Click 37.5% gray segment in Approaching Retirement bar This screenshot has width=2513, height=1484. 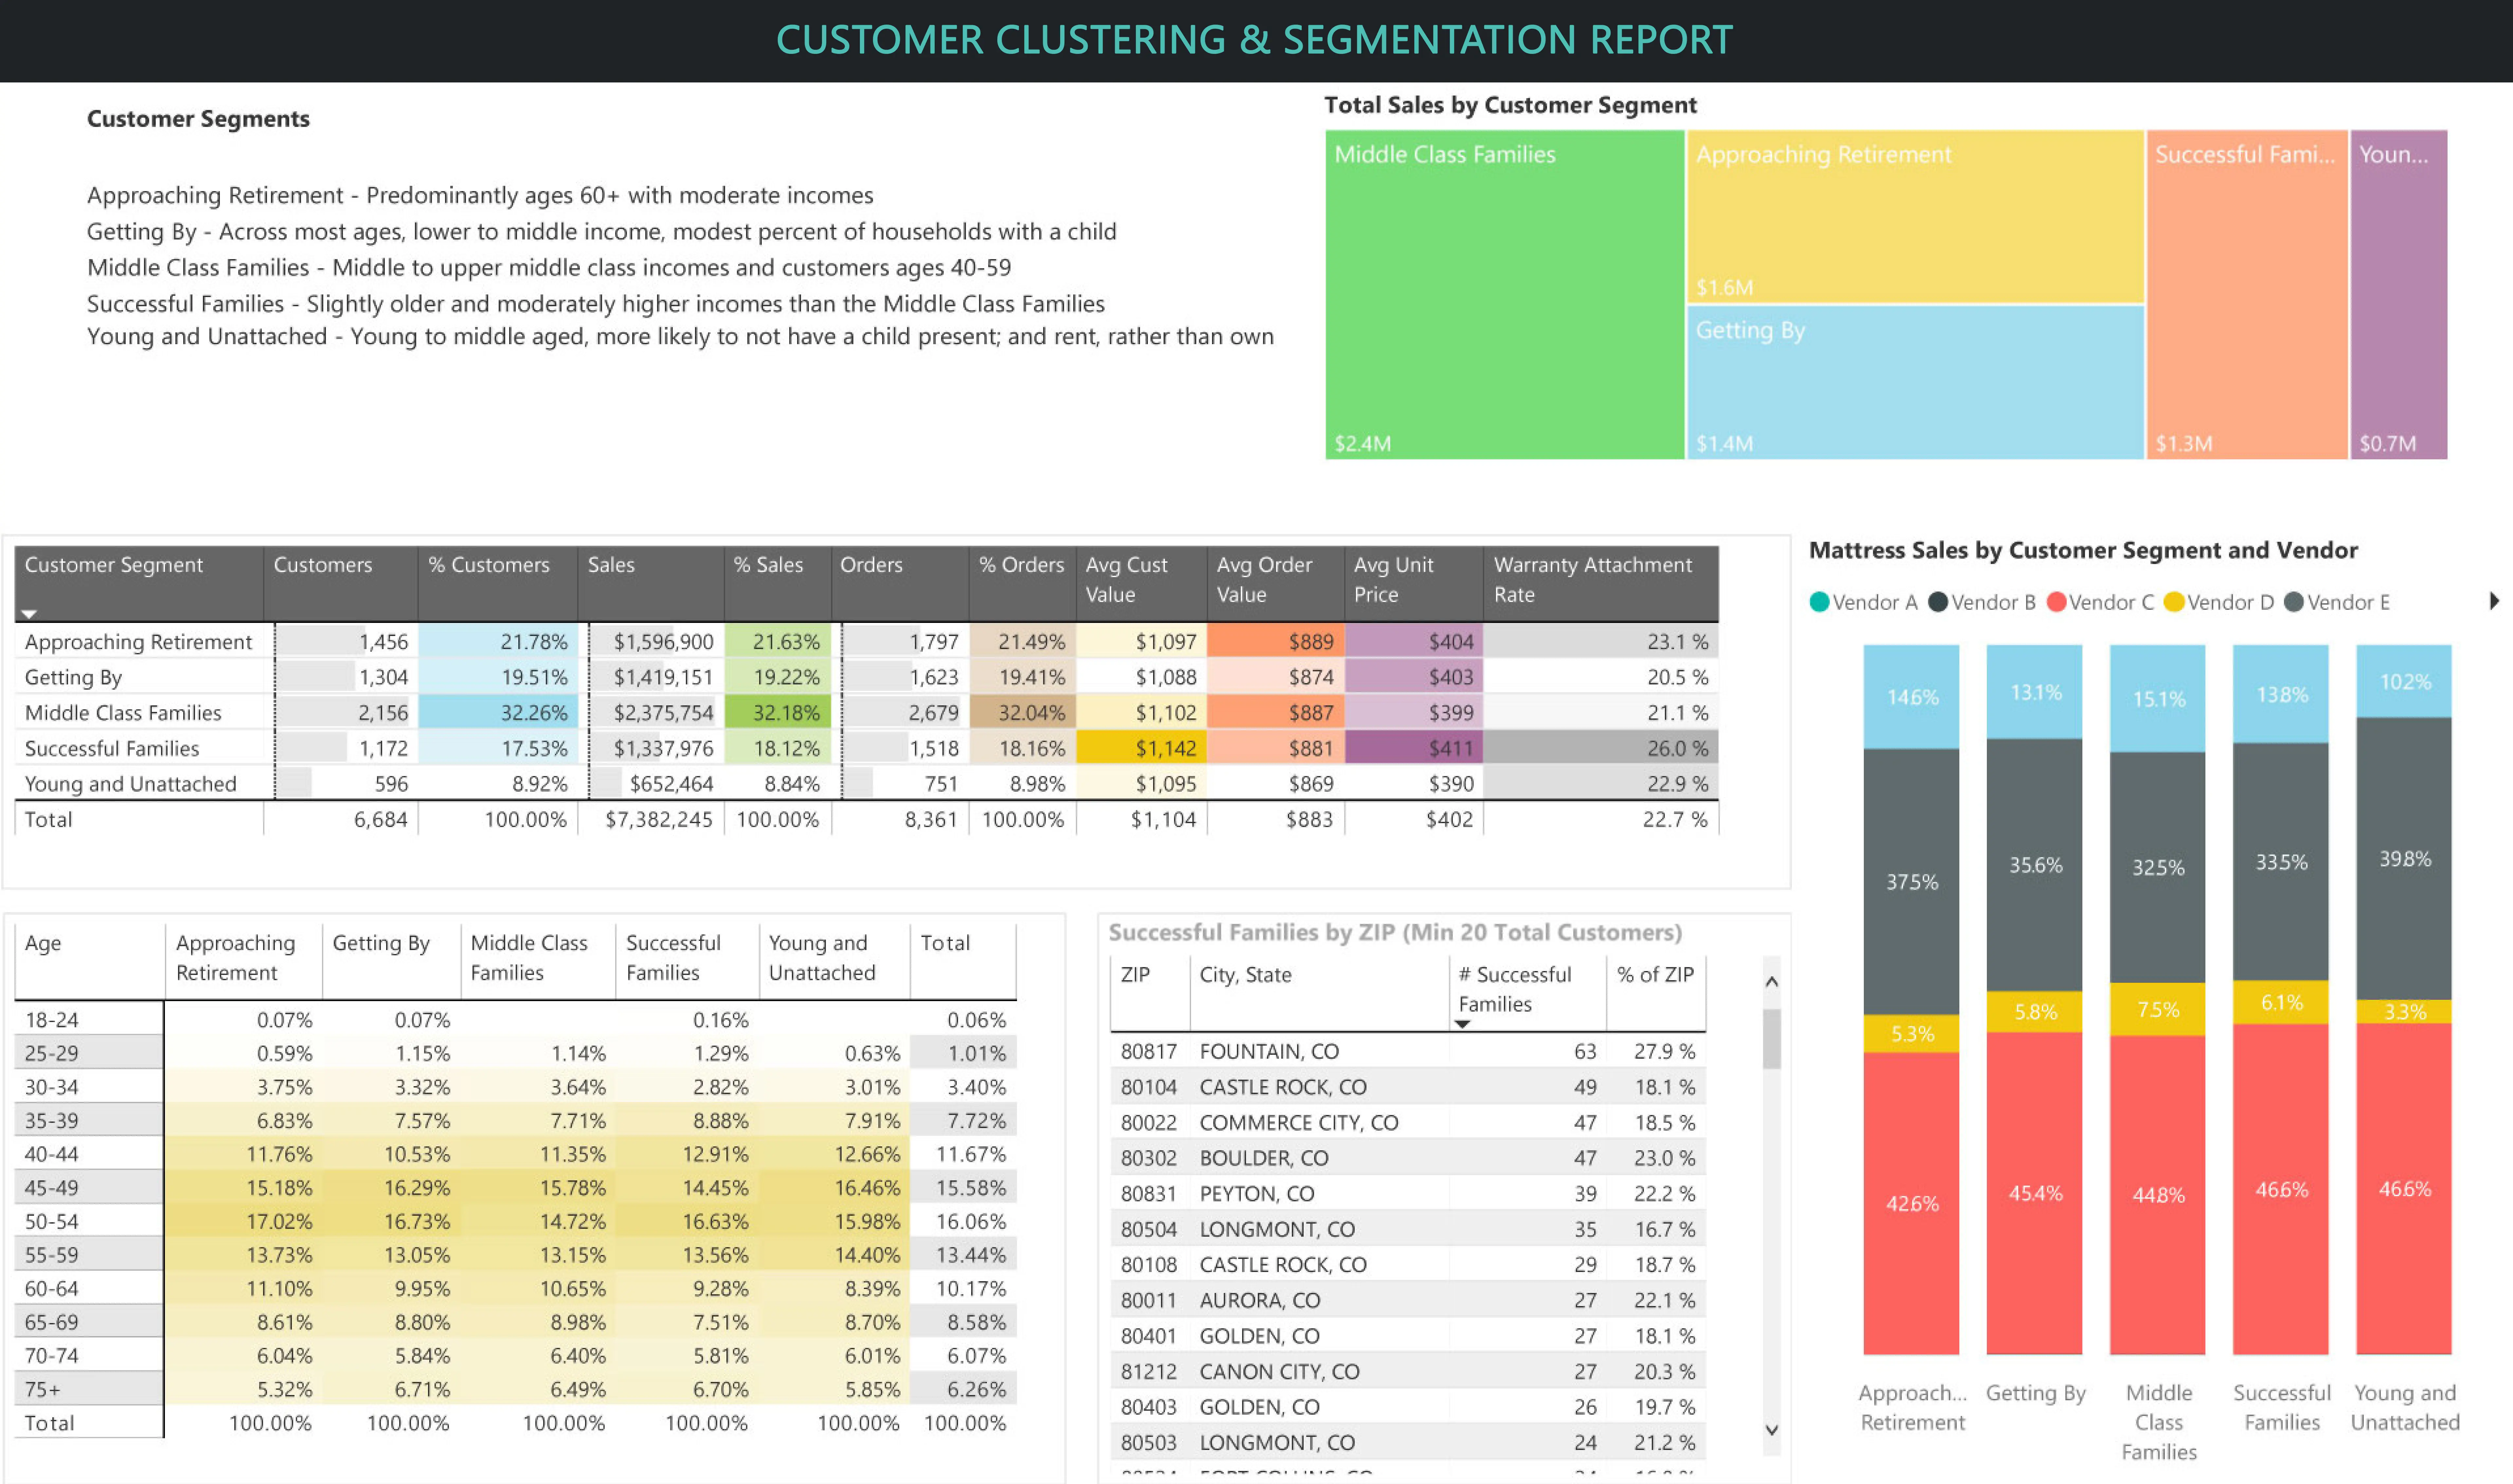point(1911,882)
